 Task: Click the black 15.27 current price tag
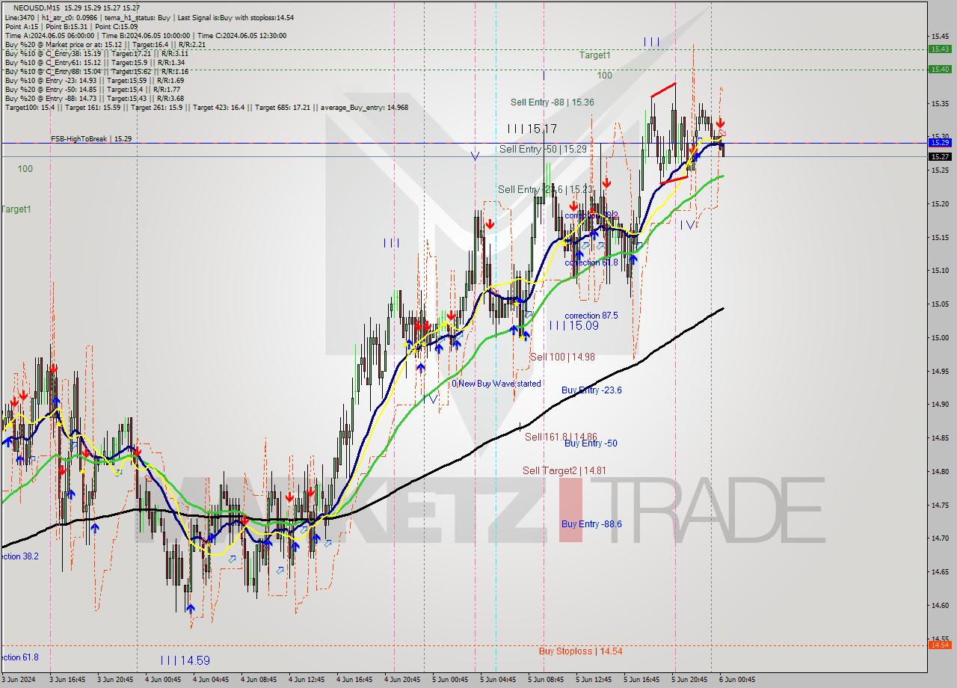939,156
